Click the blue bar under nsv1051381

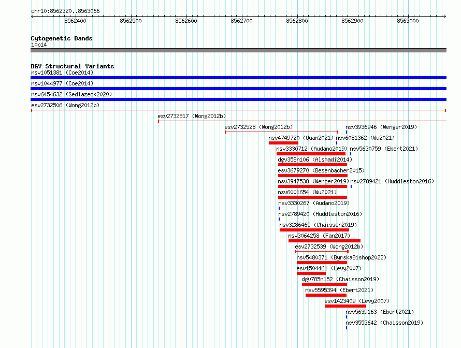point(238,78)
